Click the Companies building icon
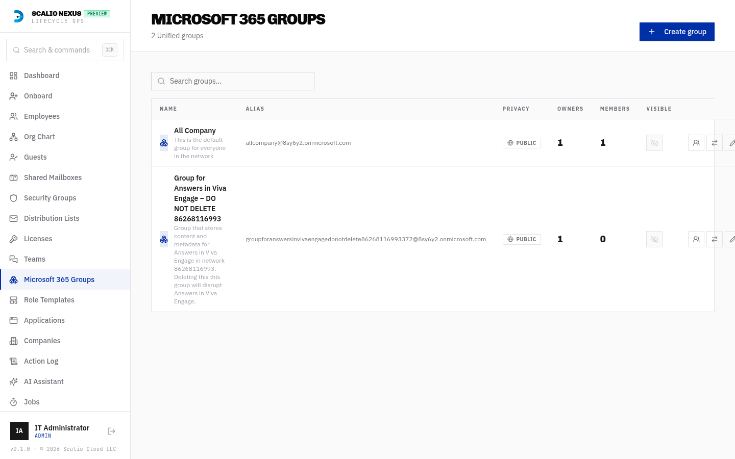 click(14, 341)
